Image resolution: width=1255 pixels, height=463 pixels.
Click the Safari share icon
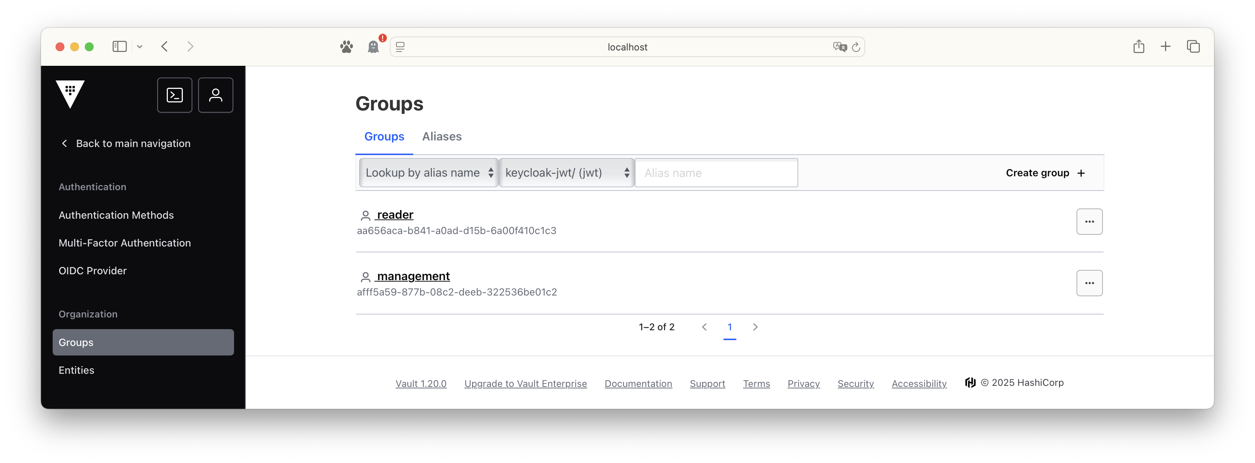tap(1138, 47)
